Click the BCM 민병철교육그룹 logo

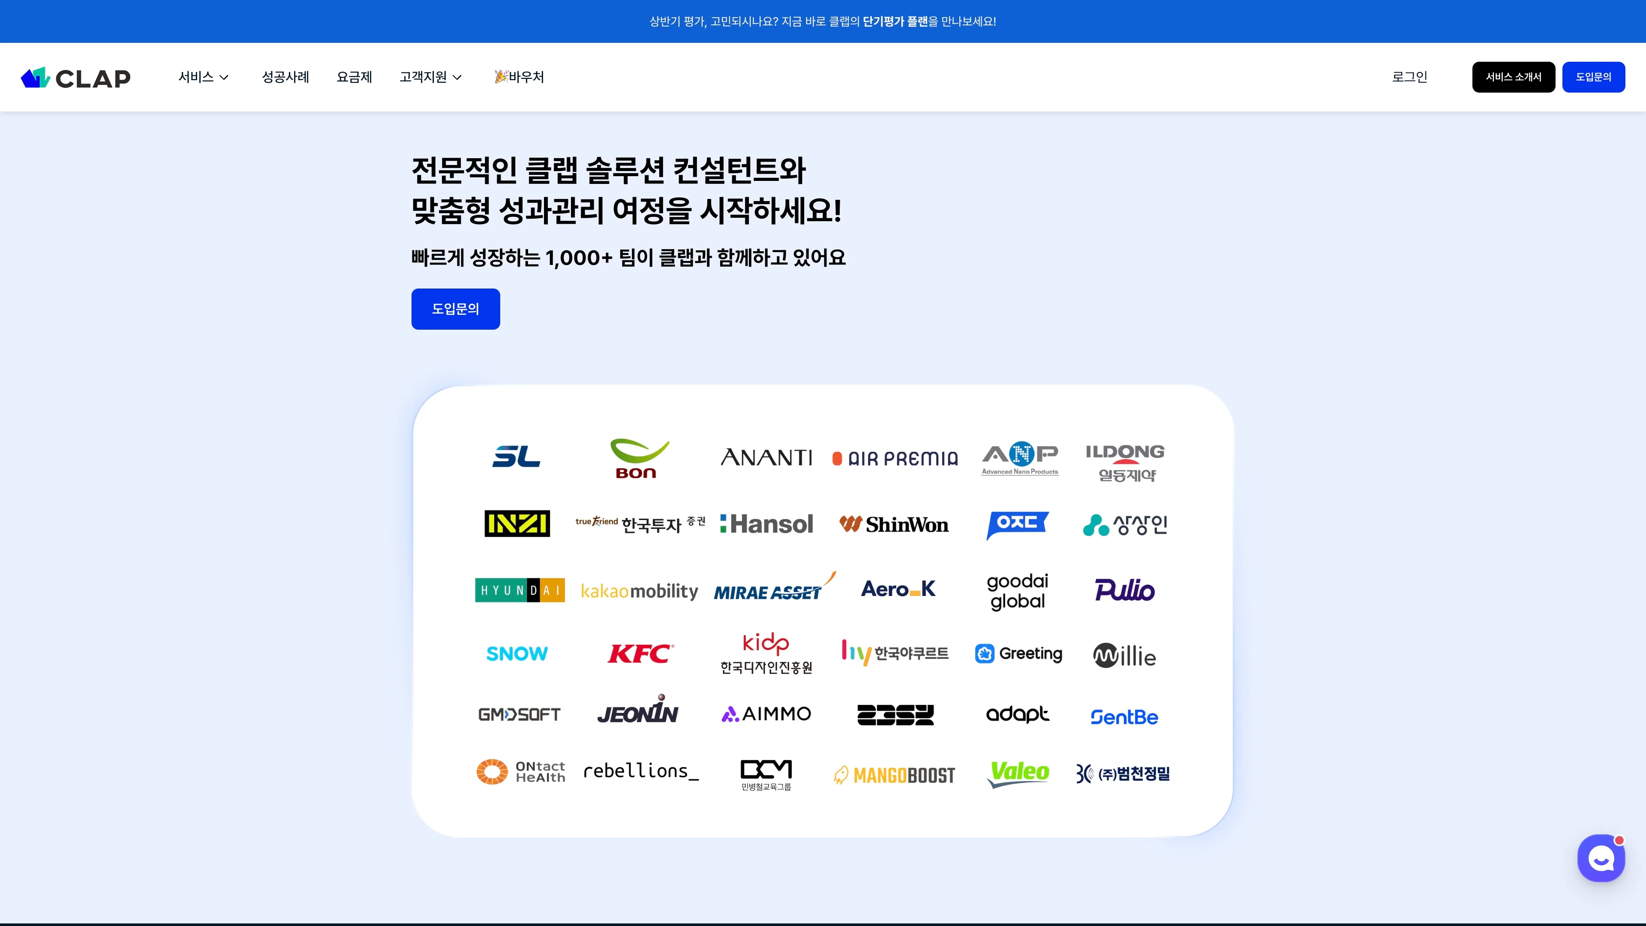[766, 775]
